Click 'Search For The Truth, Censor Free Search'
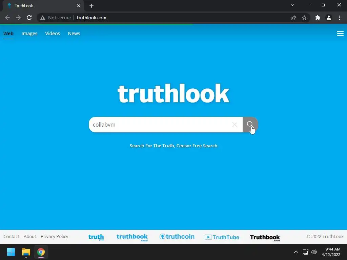 point(173,146)
